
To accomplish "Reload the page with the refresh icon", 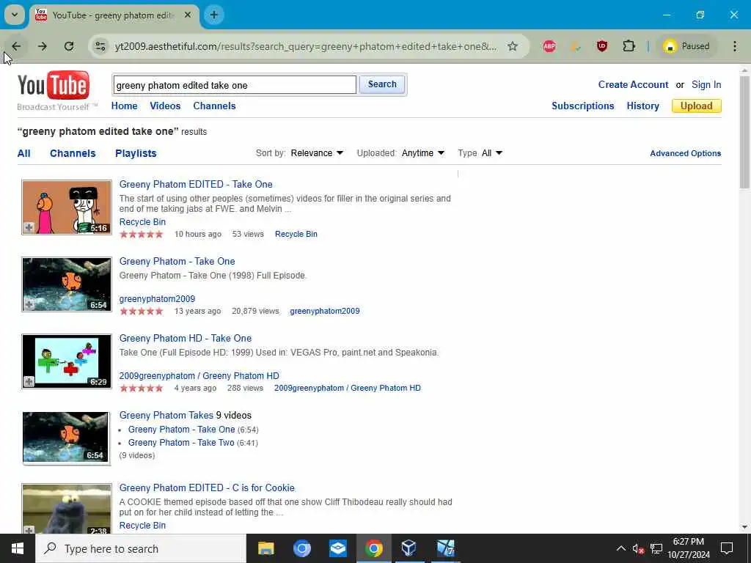I will coord(69,46).
